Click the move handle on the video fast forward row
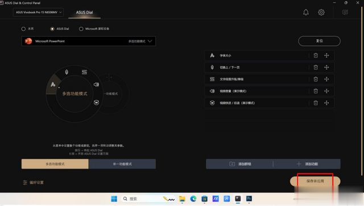Screen dimensions: 364x206 tap(326, 103)
